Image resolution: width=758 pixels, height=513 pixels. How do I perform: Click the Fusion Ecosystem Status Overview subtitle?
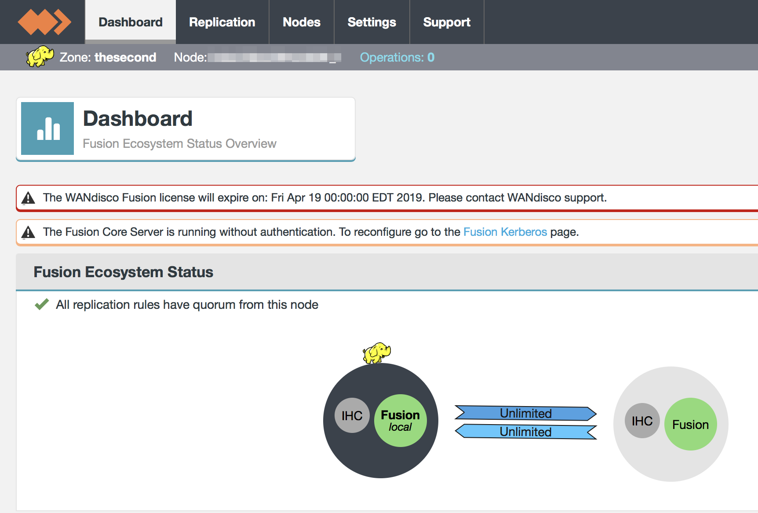point(179,143)
